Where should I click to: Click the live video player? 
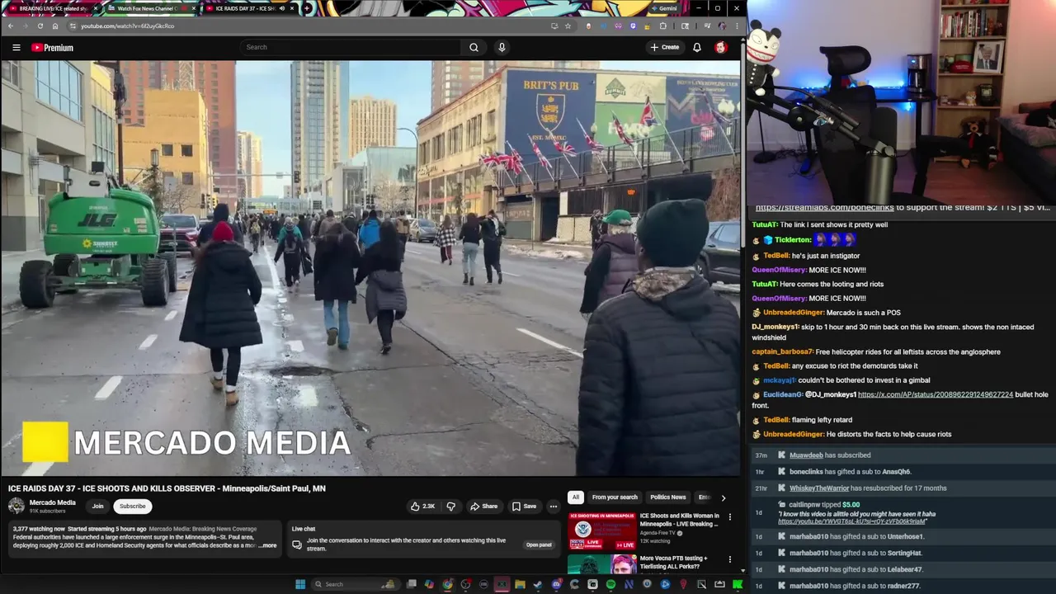pyautogui.click(x=370, y=268)
